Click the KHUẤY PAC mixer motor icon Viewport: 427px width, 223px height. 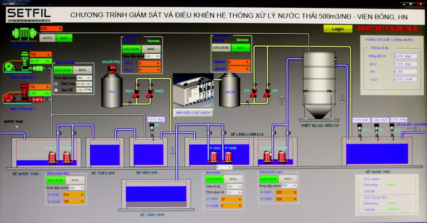point(112,69)
